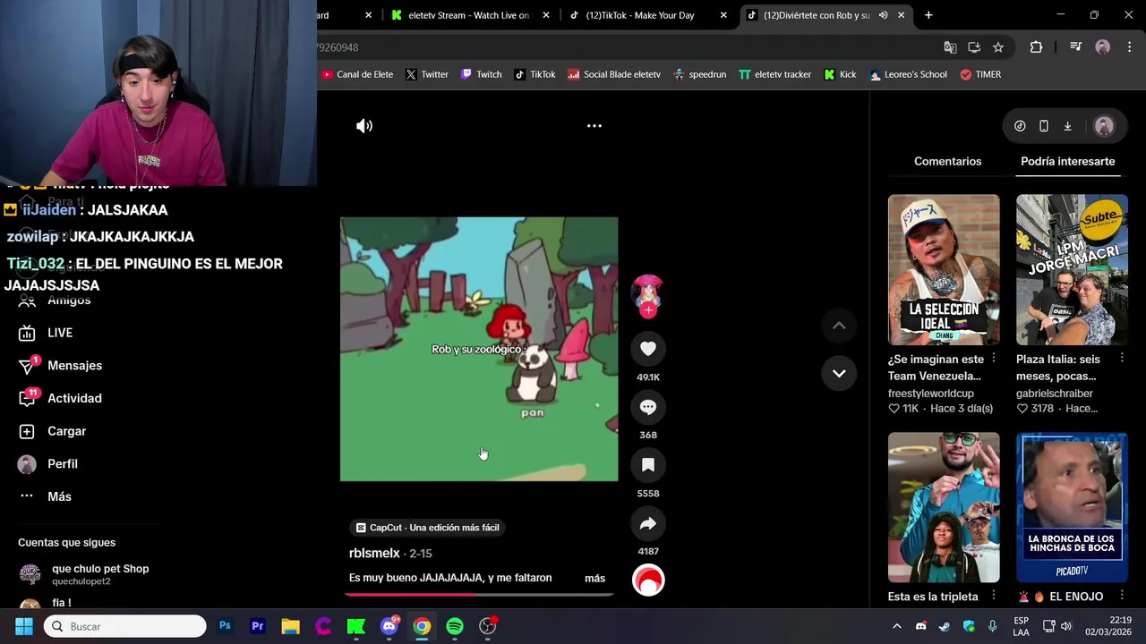Open Twitter bookmark
This screenshot has height=644, width=1146.
[x=426, y=74]
